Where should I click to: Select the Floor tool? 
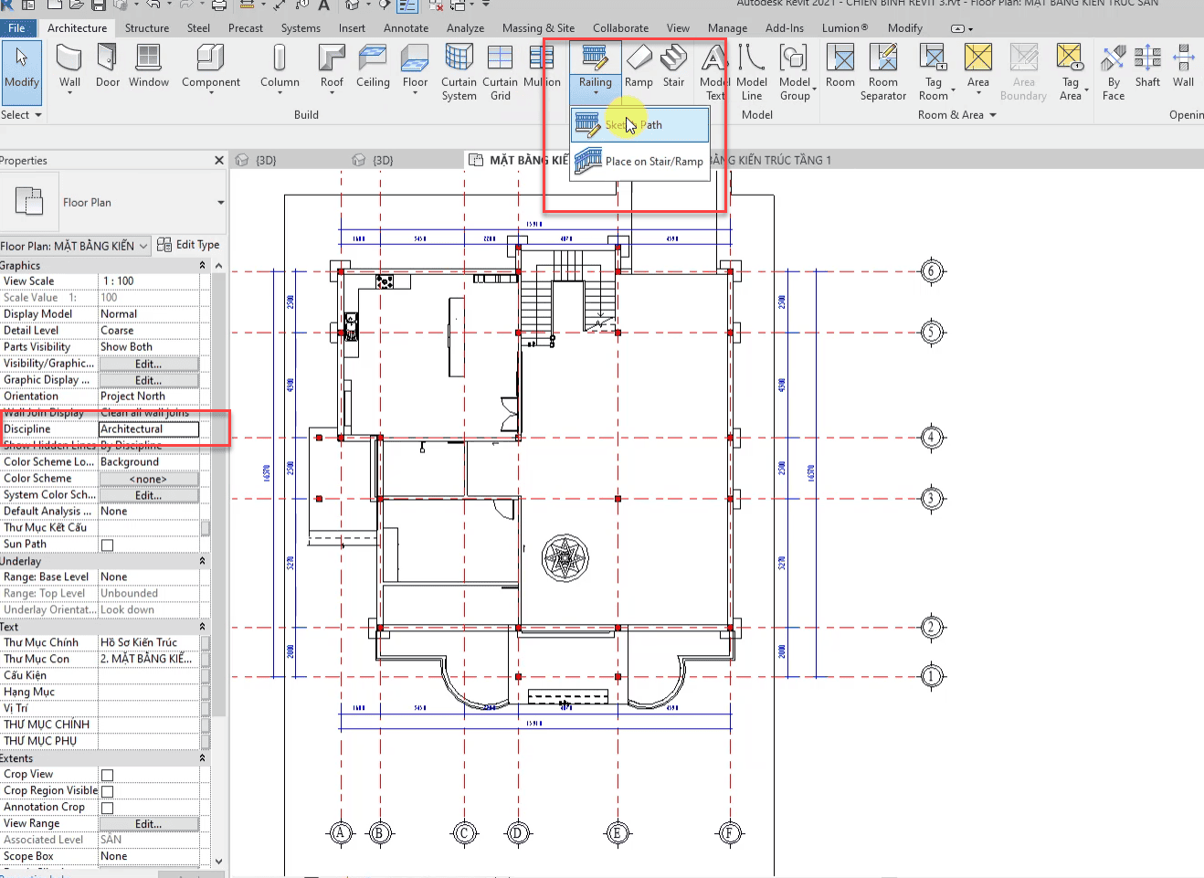point(415,68)
